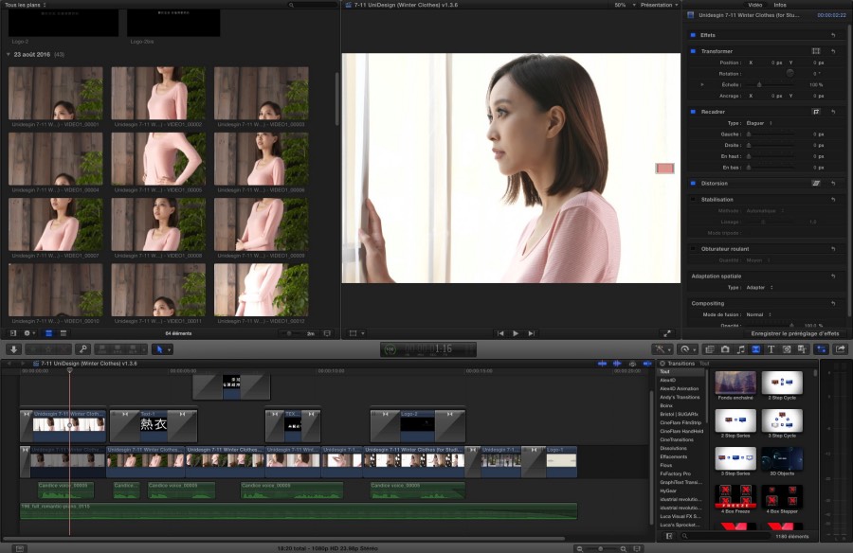Activate on-screen Distort controls icon

pos(816,184)
